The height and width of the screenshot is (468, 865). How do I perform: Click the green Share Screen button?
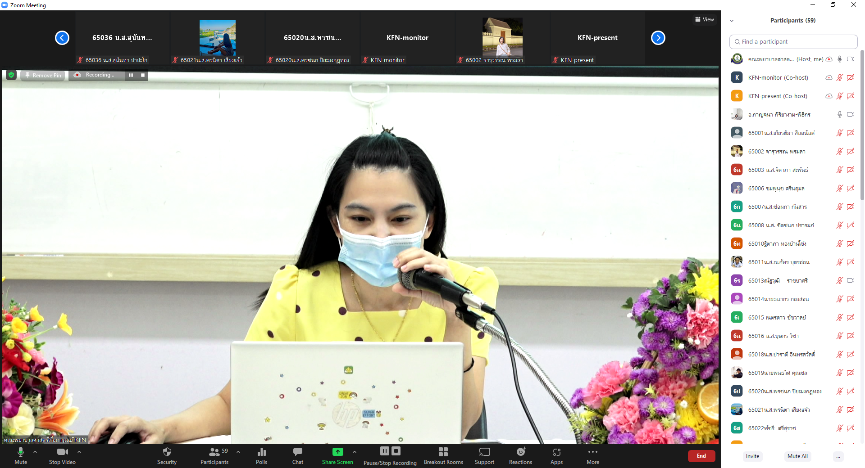click(x=337, y=456)
